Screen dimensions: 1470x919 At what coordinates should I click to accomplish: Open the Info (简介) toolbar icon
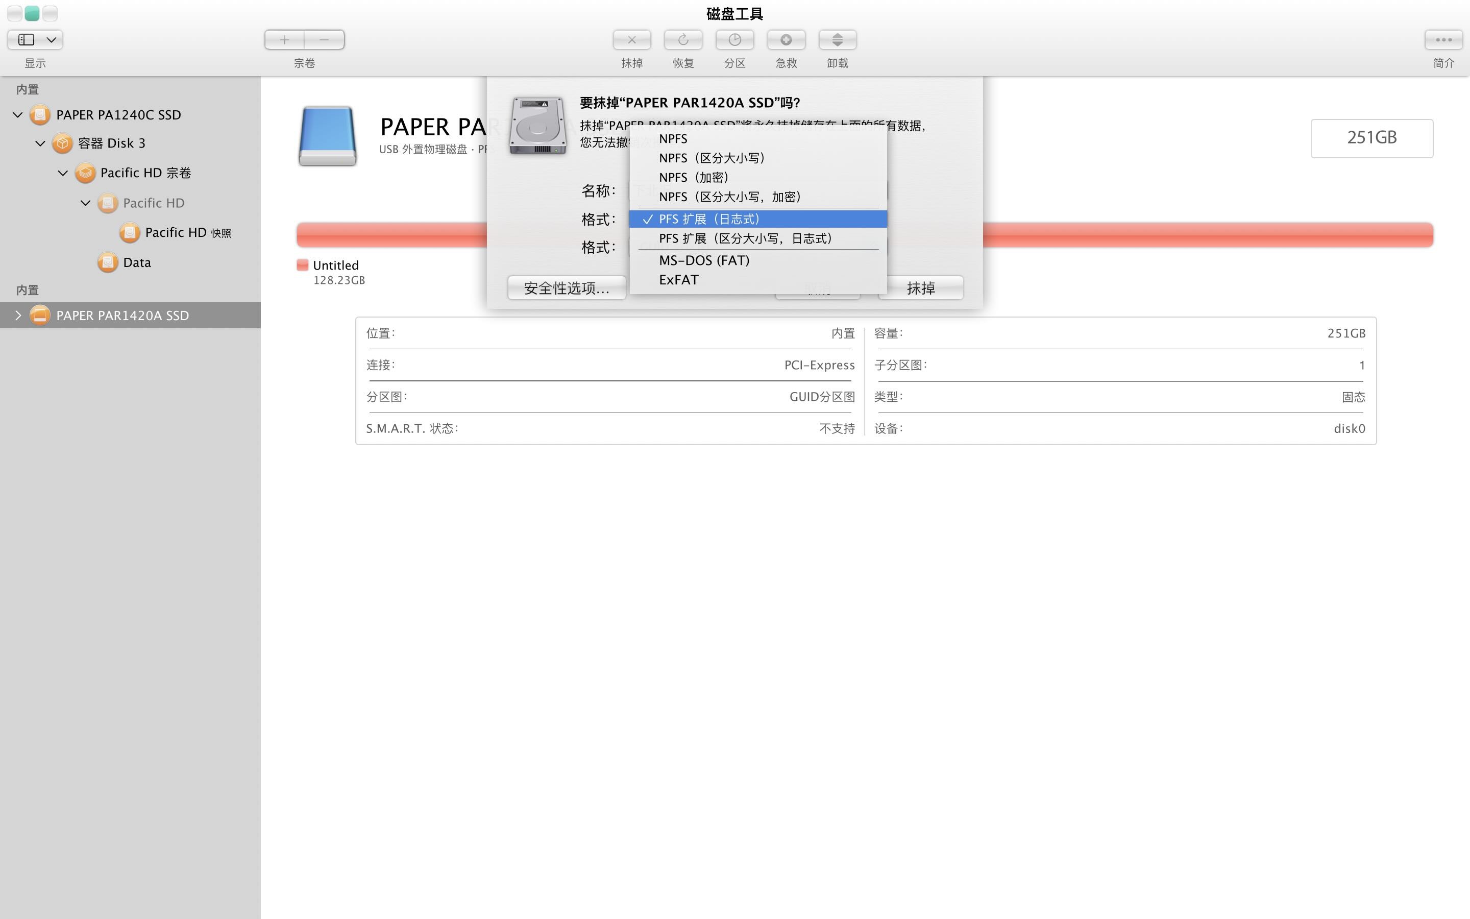pos(1443,39)
